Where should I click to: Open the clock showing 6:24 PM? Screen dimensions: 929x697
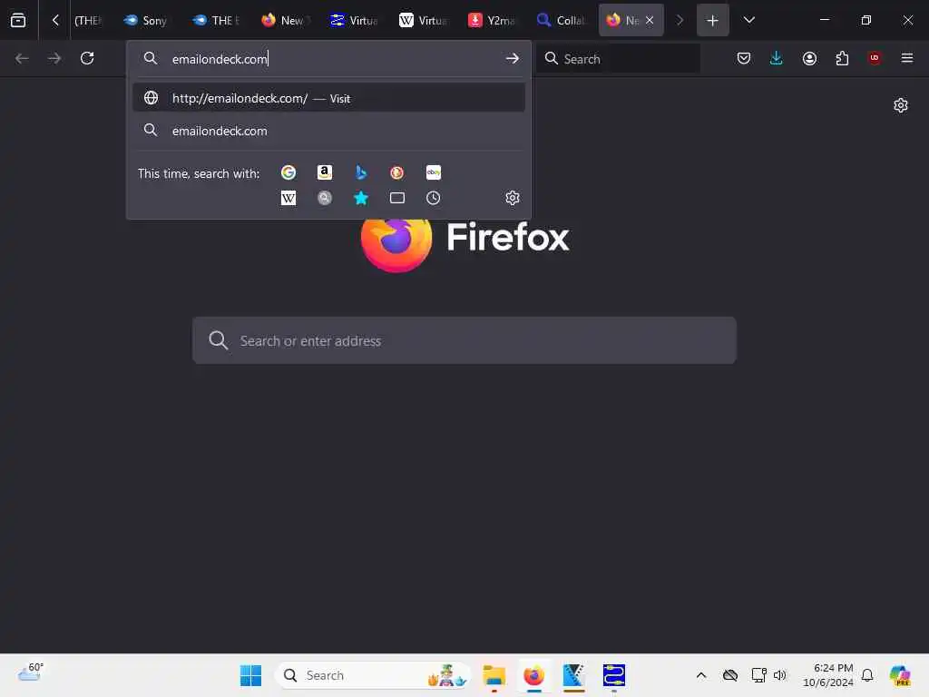[827, 675]
